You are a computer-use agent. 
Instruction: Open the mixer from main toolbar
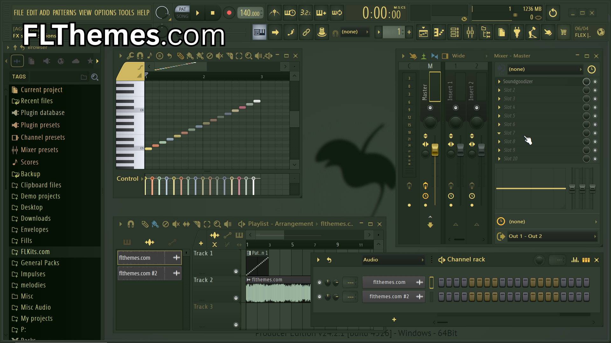tap(470, 32)
